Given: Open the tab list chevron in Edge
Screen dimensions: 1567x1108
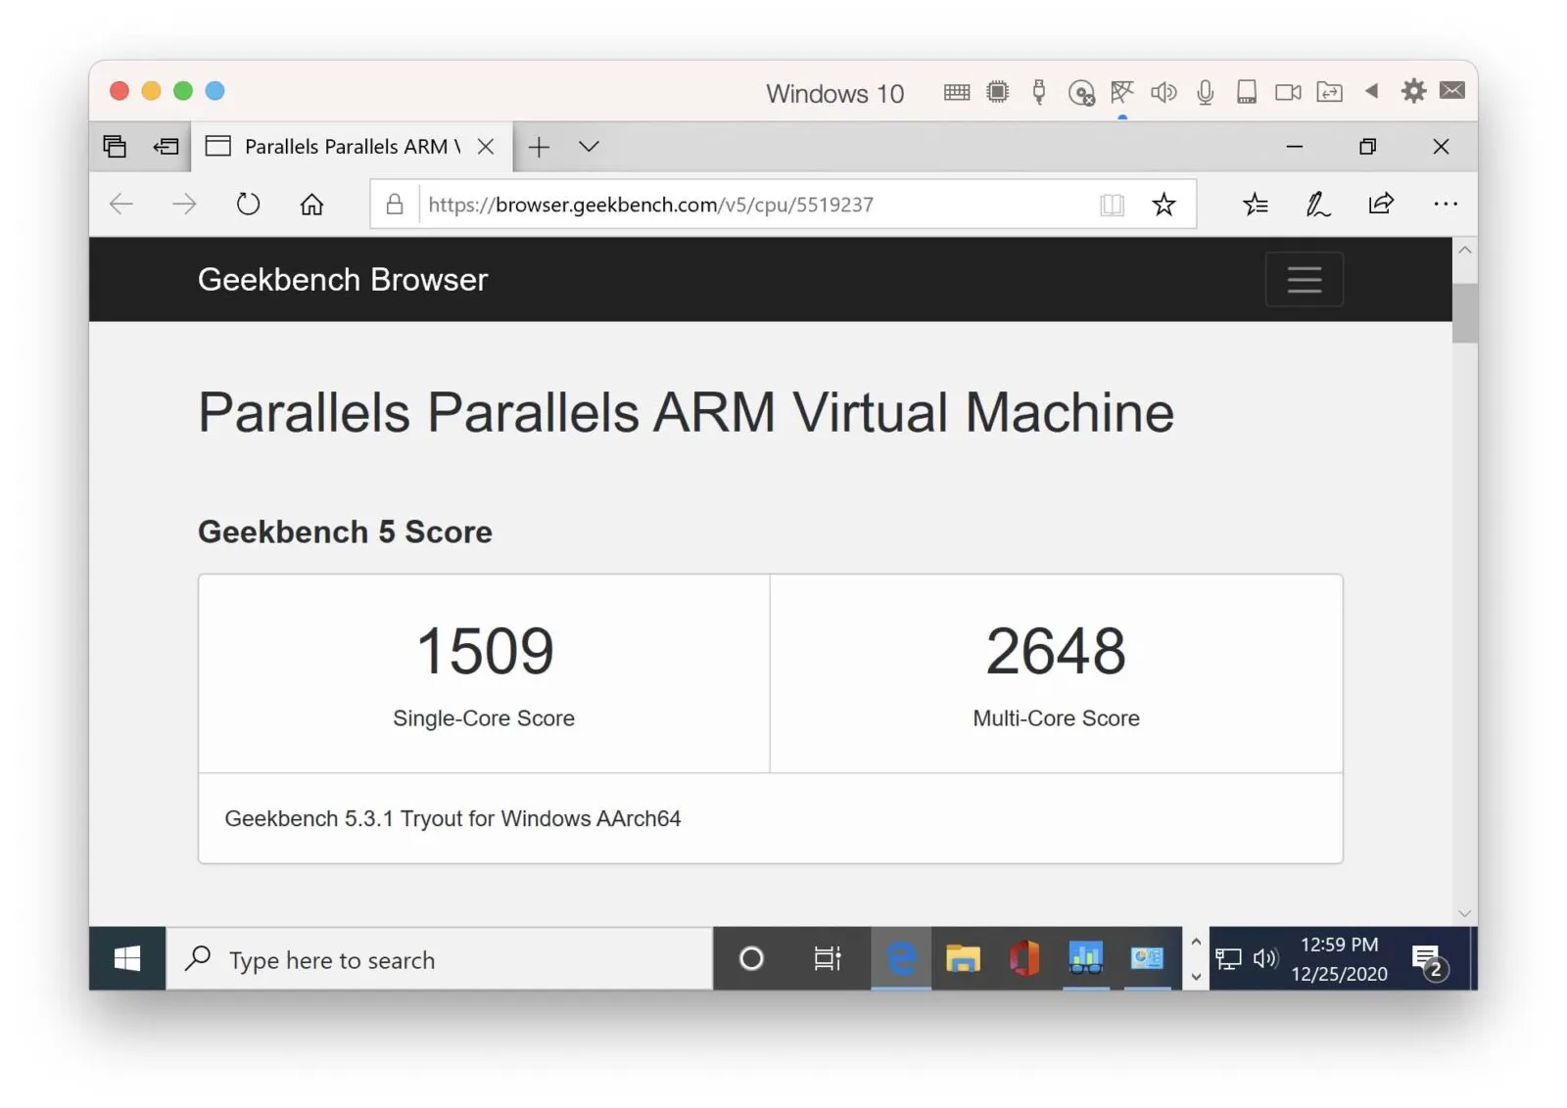Looking at the screenshot, I should [588, 147].
